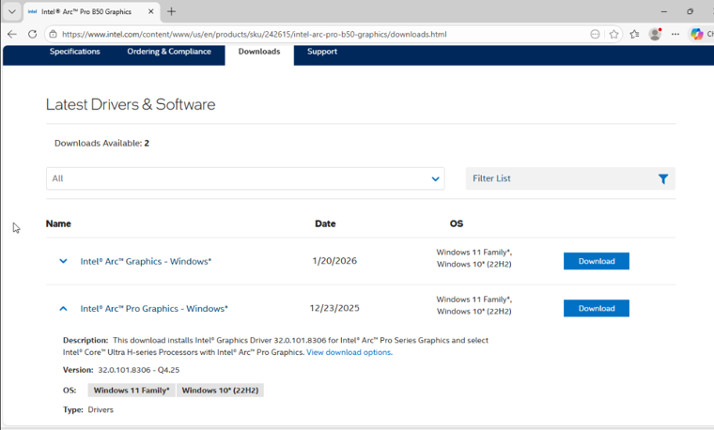714x430 pixels.
Task: Close the Intel Arc Pro B50 Graphics tab
Action: click(x=150, y=12)
